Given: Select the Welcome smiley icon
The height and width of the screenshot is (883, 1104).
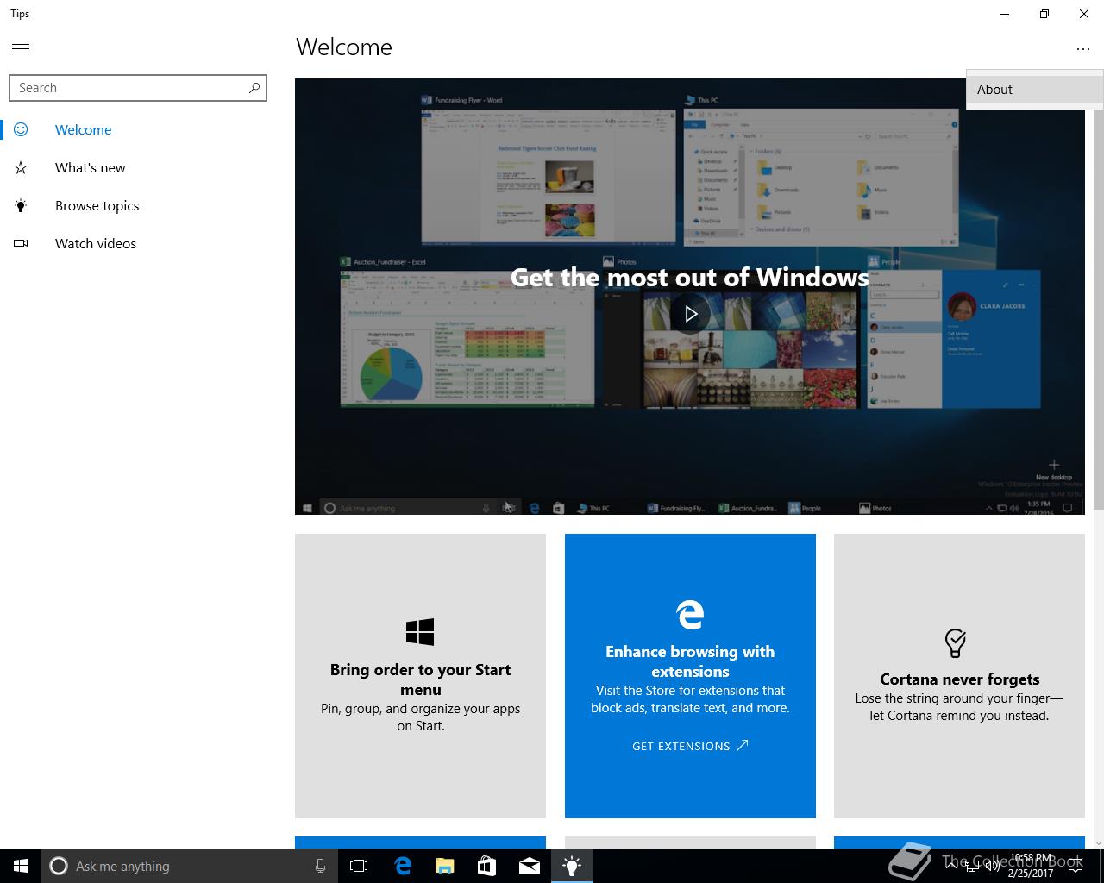Looking at the screenshot, I should tap(21, 129).
